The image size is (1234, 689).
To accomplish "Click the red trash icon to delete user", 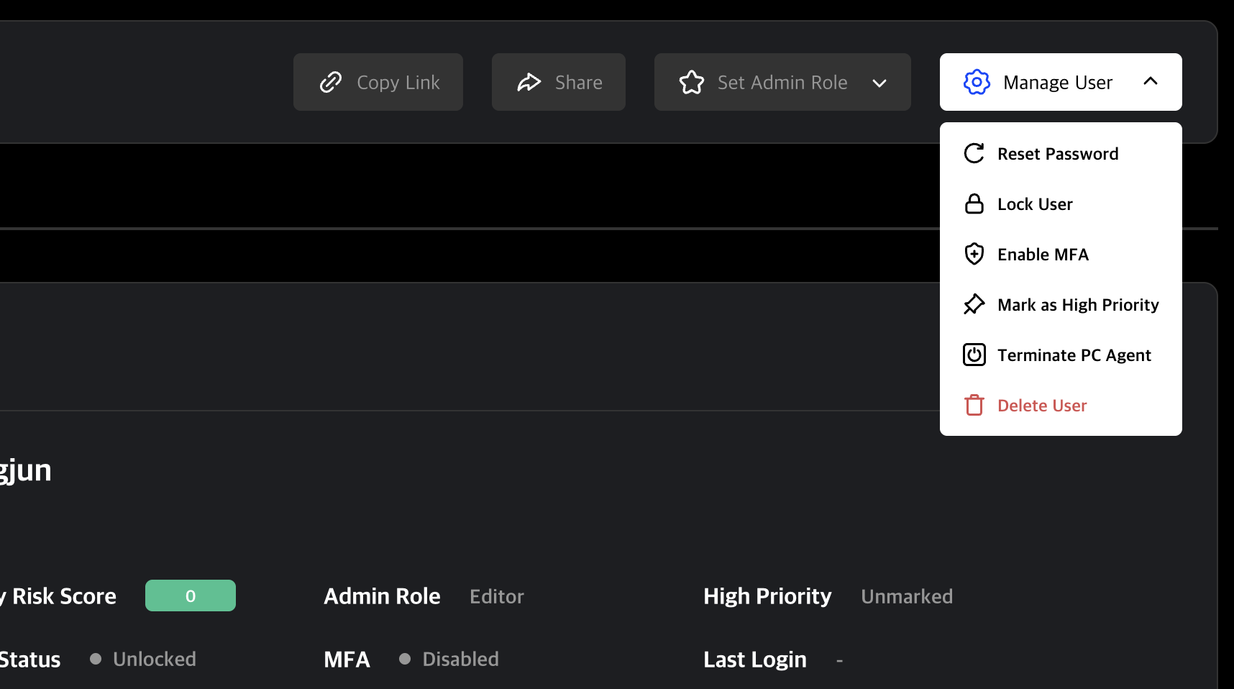I will pos(974,406).
